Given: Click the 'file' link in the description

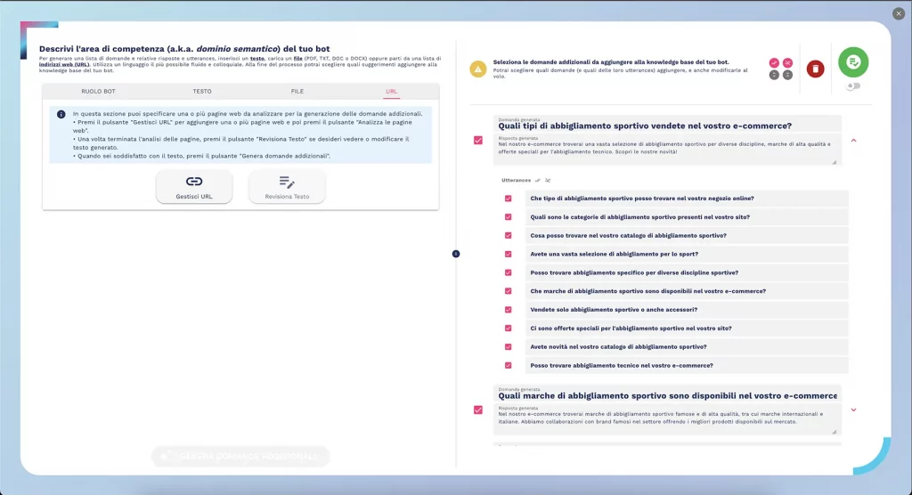Looking at the screenshot, I should point(297,59).
